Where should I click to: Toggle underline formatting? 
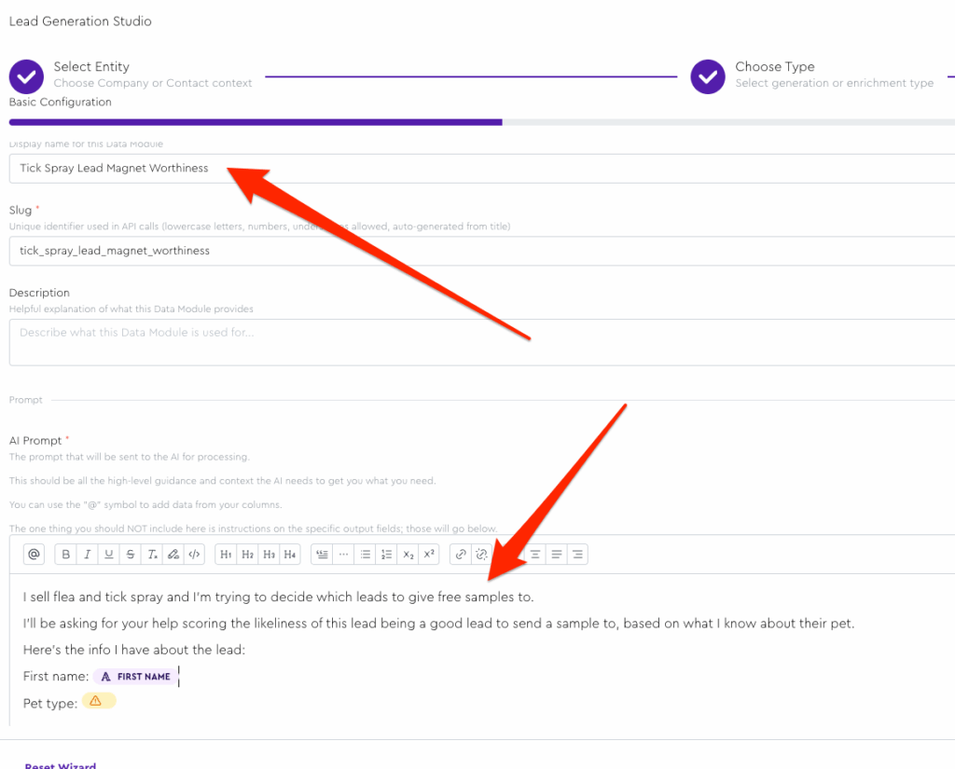click(109, 555)
